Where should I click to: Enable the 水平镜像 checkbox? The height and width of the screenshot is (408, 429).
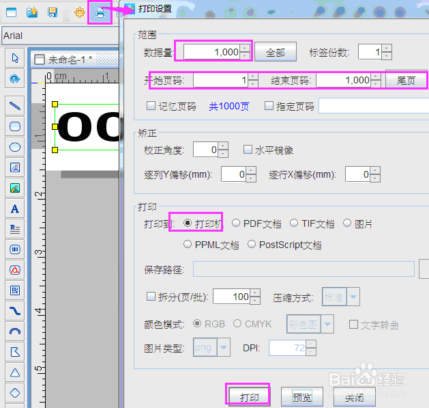pyautogui.click(x=248, y=150)
